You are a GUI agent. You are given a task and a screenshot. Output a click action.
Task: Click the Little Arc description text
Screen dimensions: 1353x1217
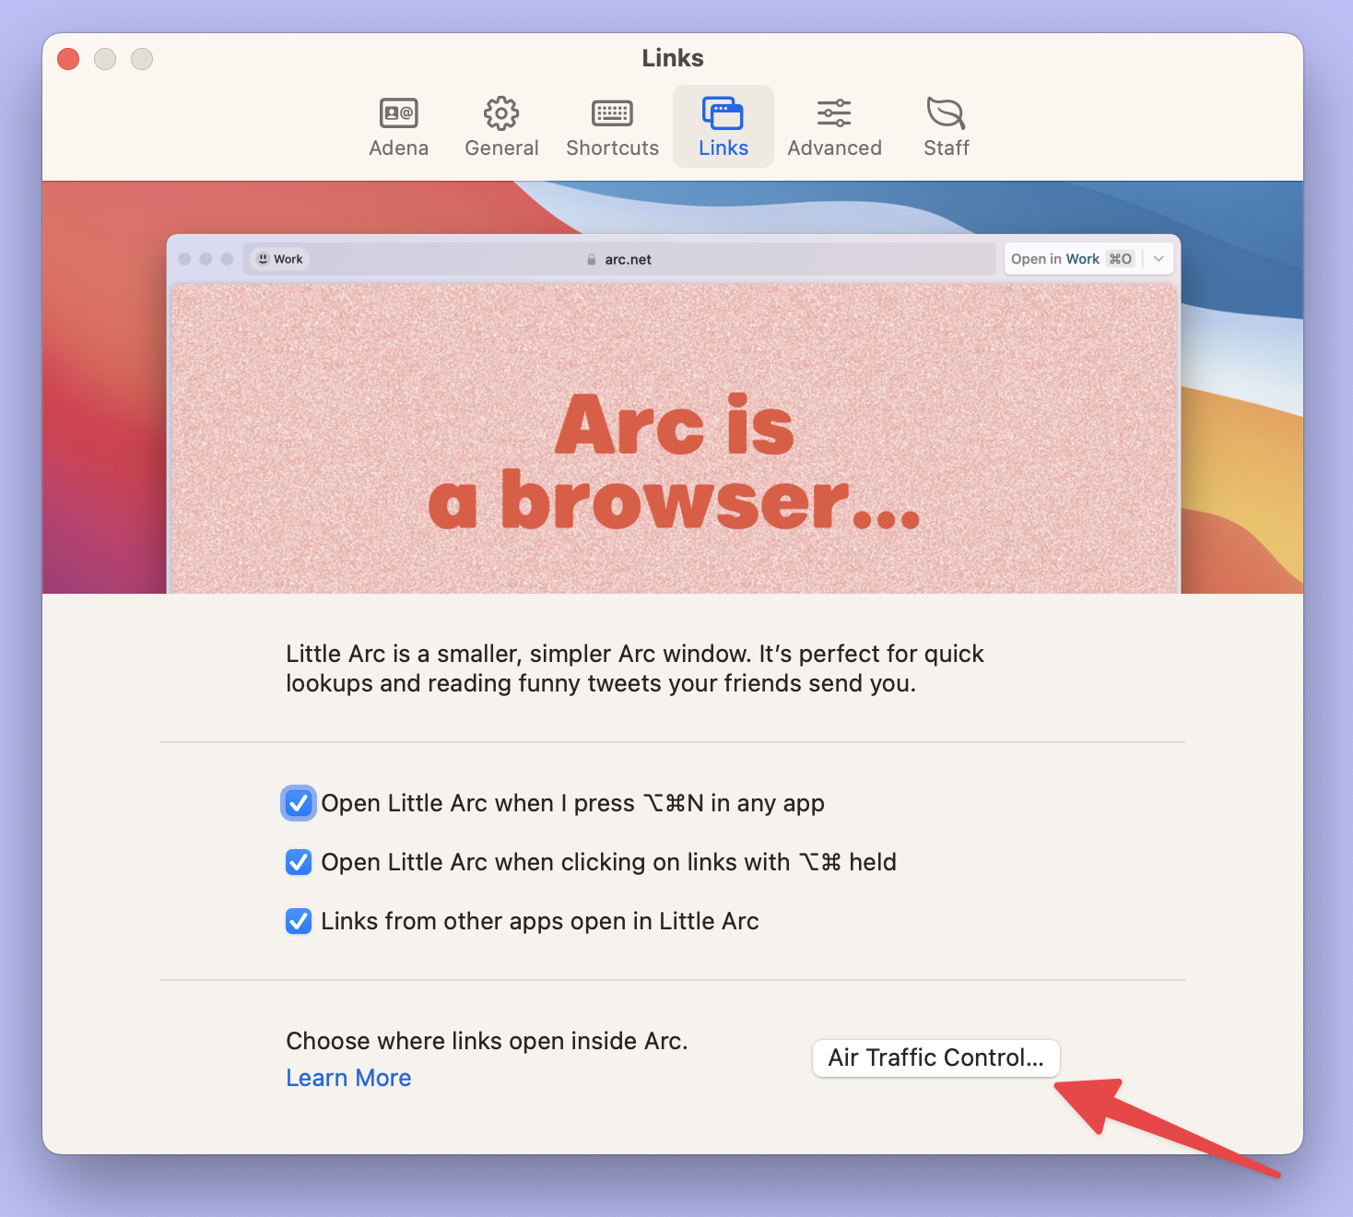(x=634, y=668)
